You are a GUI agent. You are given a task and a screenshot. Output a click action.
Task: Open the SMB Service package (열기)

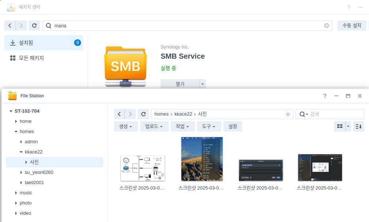180,84
